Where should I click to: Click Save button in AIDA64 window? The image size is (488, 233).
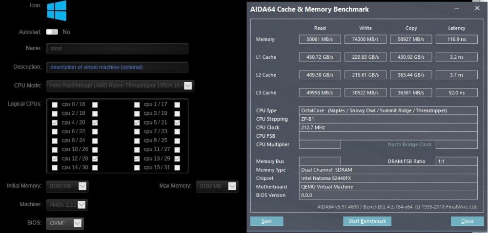click(267, 221)
